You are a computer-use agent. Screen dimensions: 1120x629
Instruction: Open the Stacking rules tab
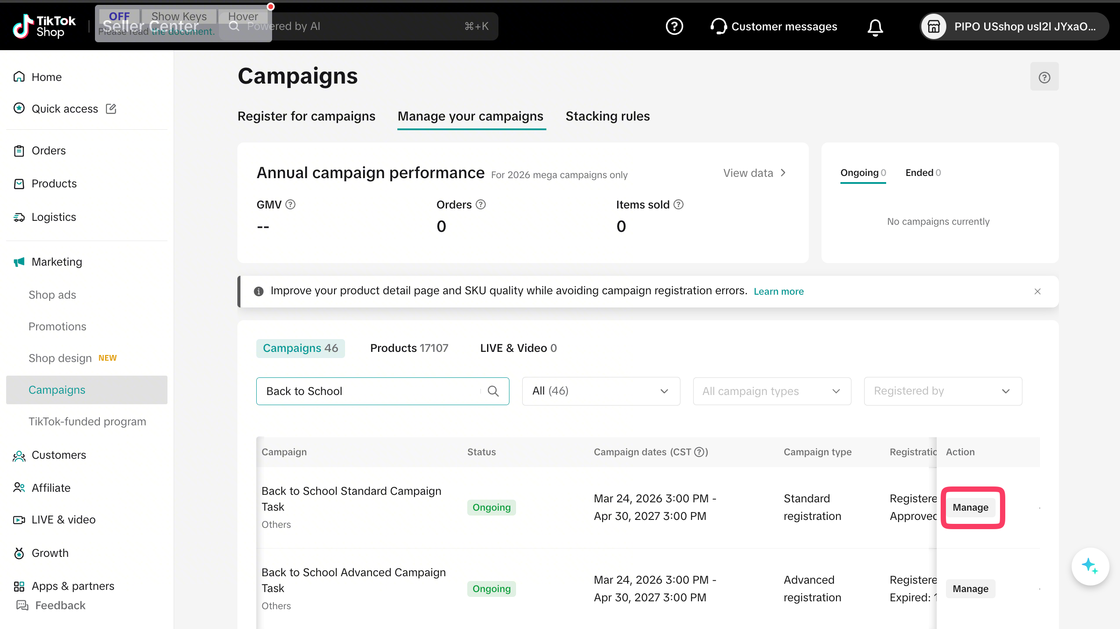607,116
